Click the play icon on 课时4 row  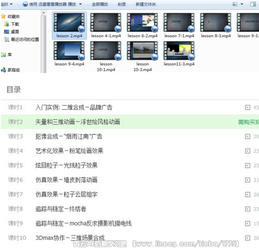[247, 151]
